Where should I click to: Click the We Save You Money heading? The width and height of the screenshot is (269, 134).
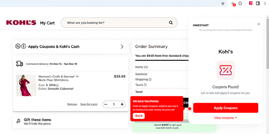click(146, 101)
